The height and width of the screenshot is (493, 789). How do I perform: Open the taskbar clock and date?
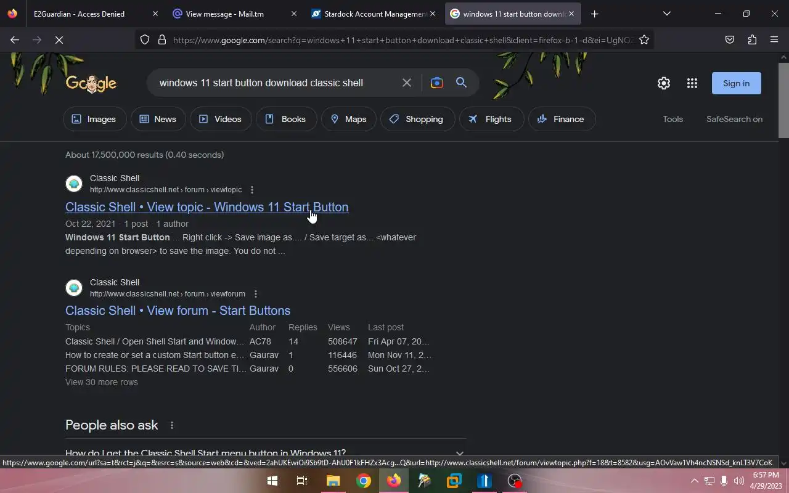pyautogui.click(x=766, y=481)
